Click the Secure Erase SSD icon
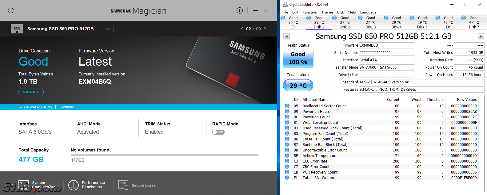Screen dimensions: 487x195 123,185
